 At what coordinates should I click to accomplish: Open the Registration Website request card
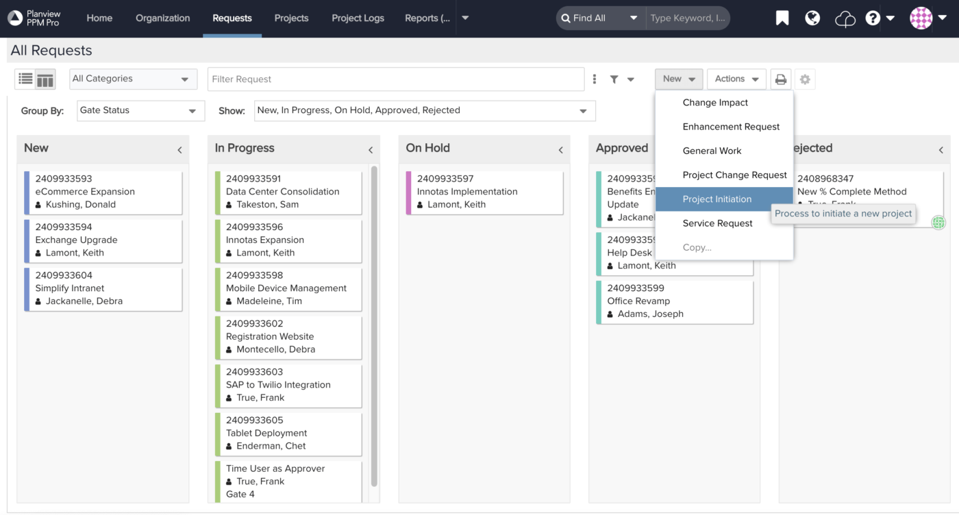click(288, 337)
